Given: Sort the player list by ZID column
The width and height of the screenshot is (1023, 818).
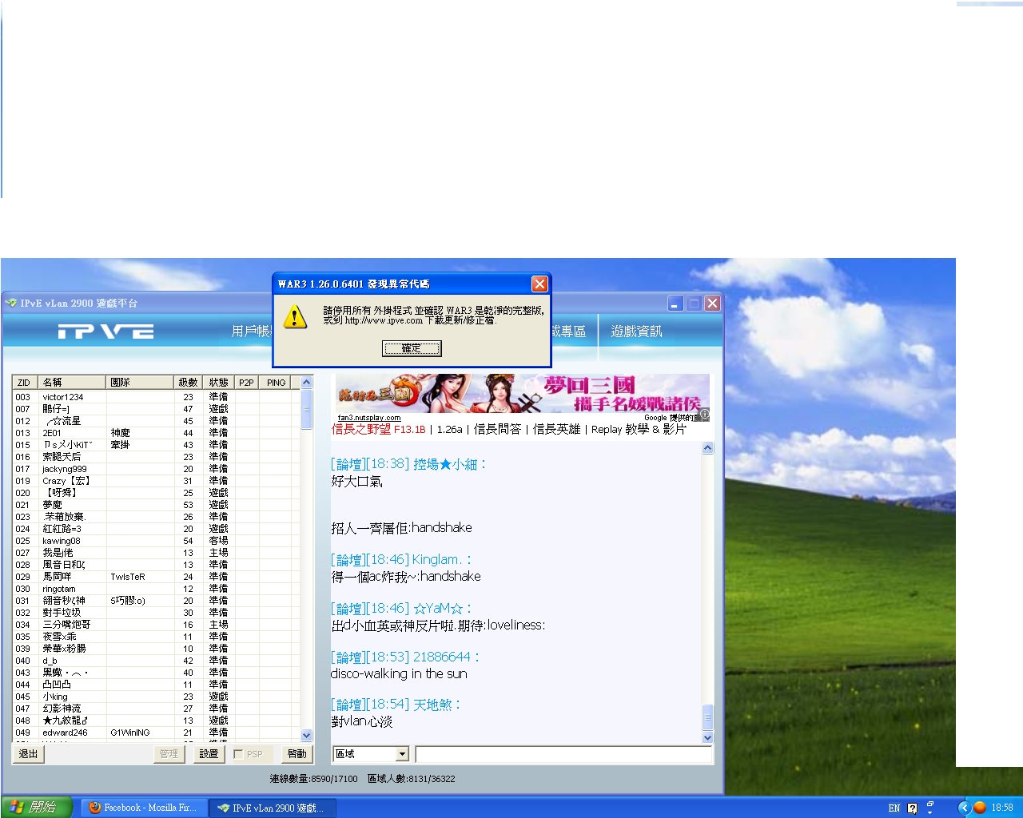Looking at the screenshot, I should tap(25, 383).
